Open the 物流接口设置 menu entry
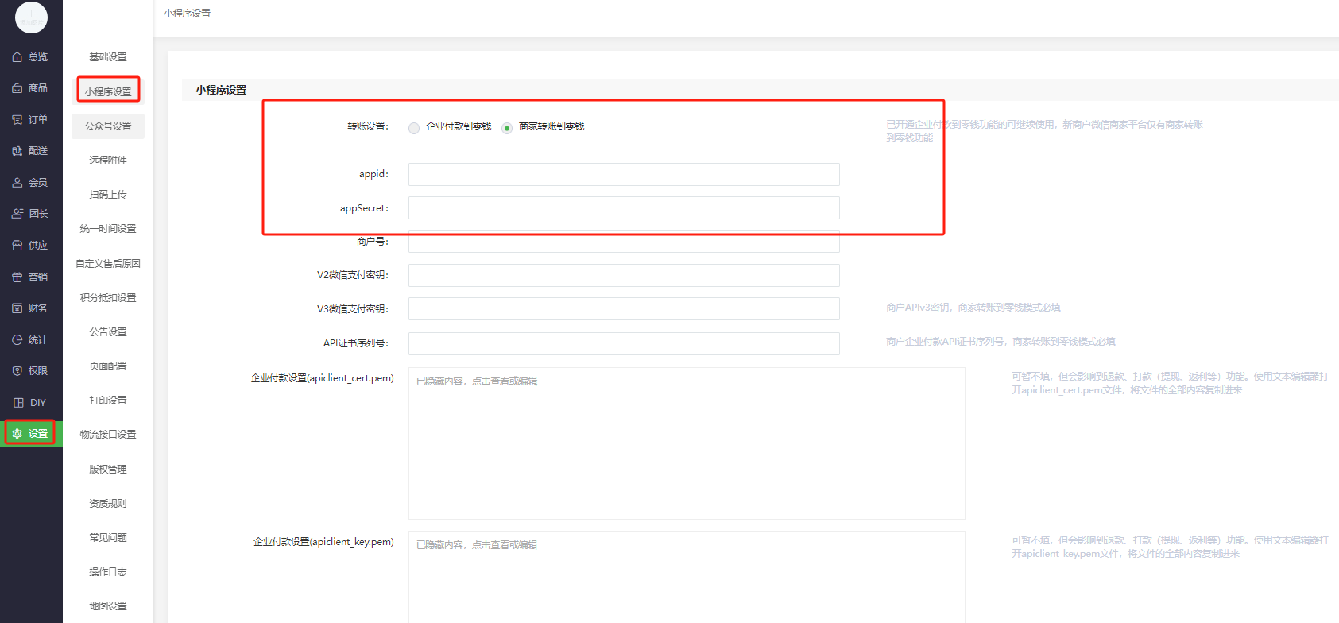This screenshot has height=623, width=1339. coord(108,435)
